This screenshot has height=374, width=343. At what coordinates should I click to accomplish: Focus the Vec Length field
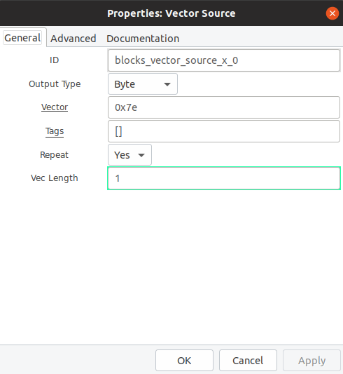pyautogui.click(x=224, y=178)
